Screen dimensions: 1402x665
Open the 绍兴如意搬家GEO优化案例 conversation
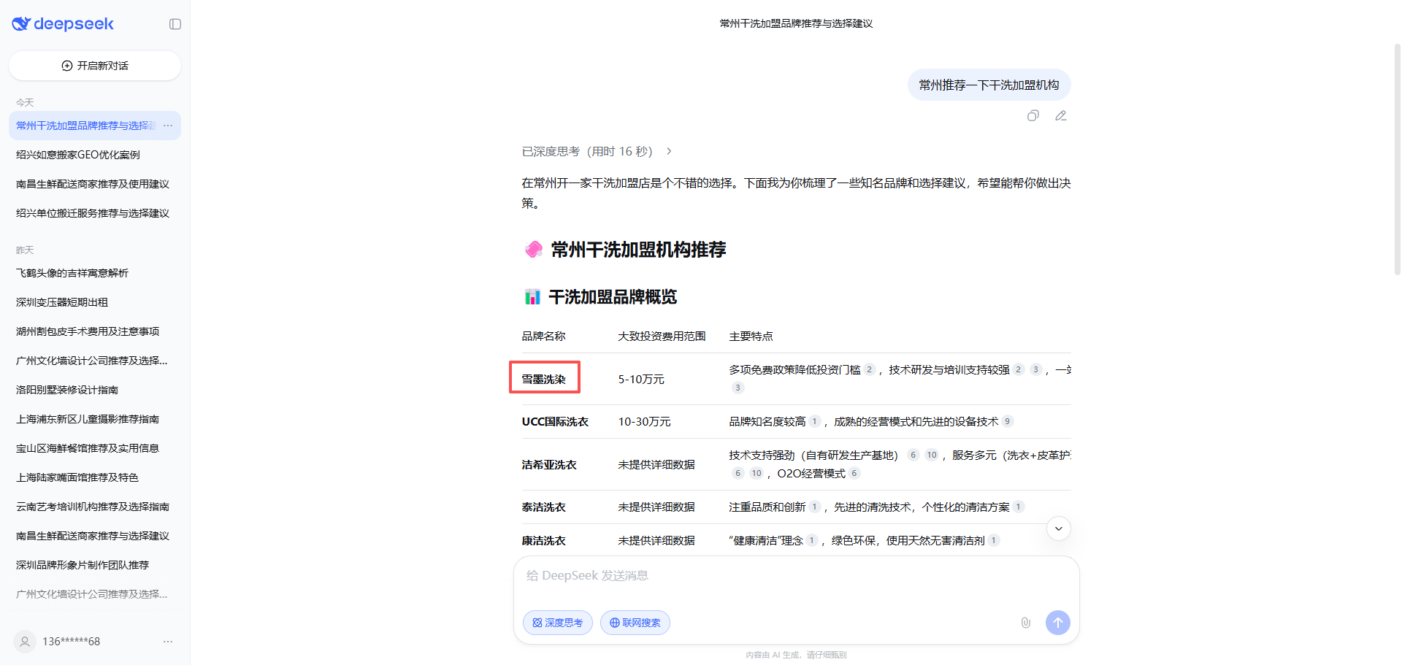click(x=78, y=155)
